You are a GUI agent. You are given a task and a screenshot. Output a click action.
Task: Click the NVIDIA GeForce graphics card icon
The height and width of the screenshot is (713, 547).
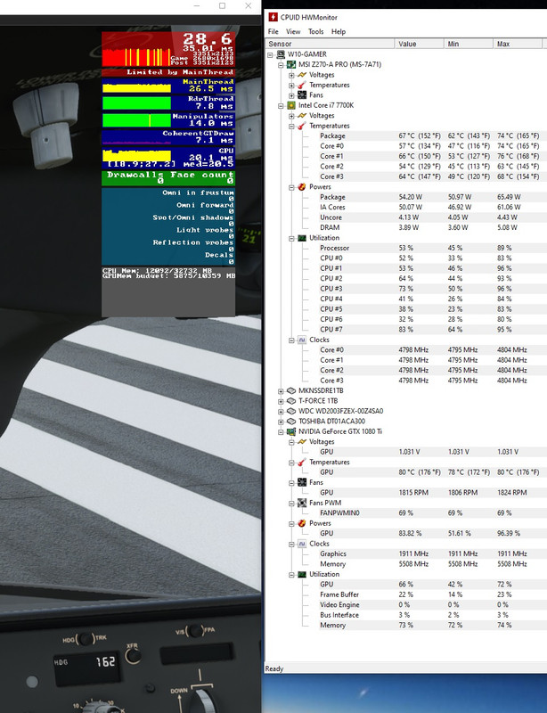(x=291, y=431)
